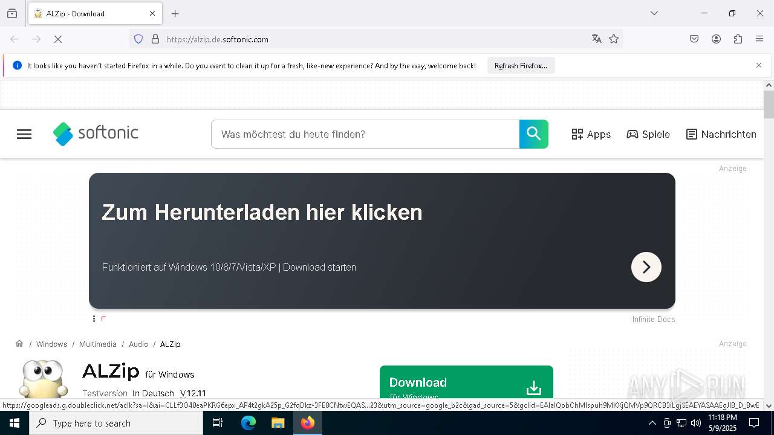Go to Softonic home via logo
The width and height of the screenshot is (774, 435).
click(x=96, y=134)
